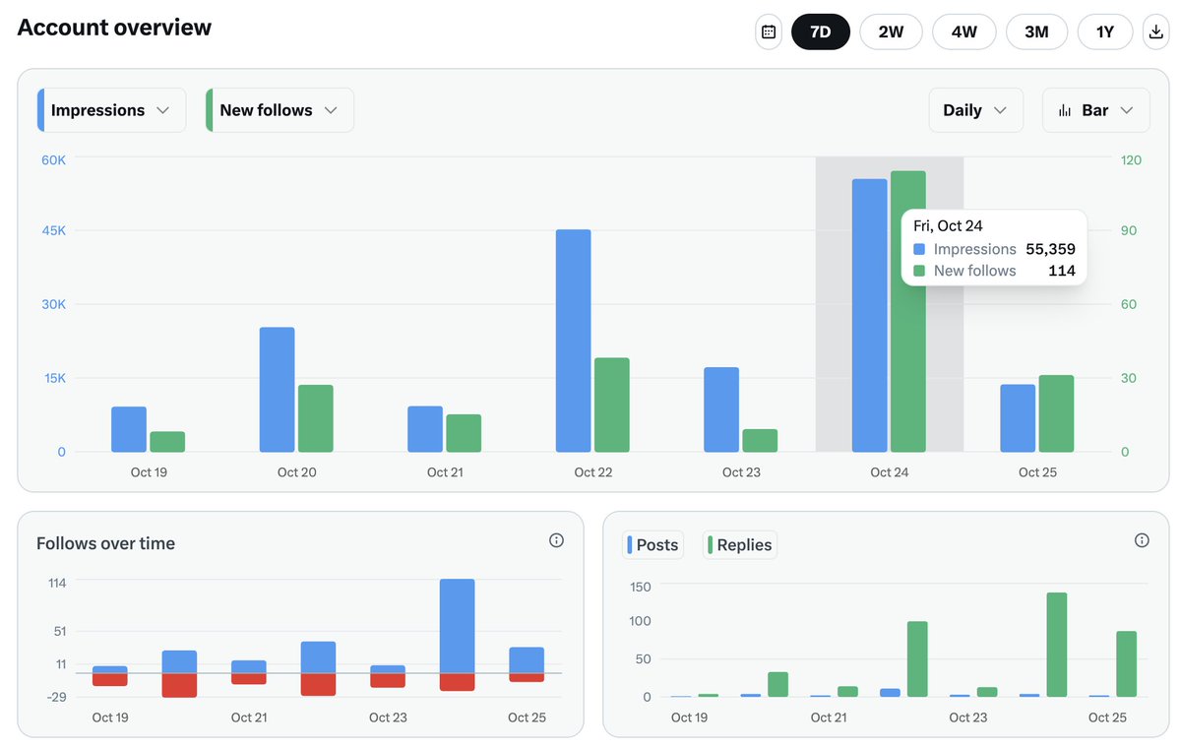This screenshot has width=1180, height=748.
Task: Toggle the Replies series legend
Action: [x=740, y=545]
